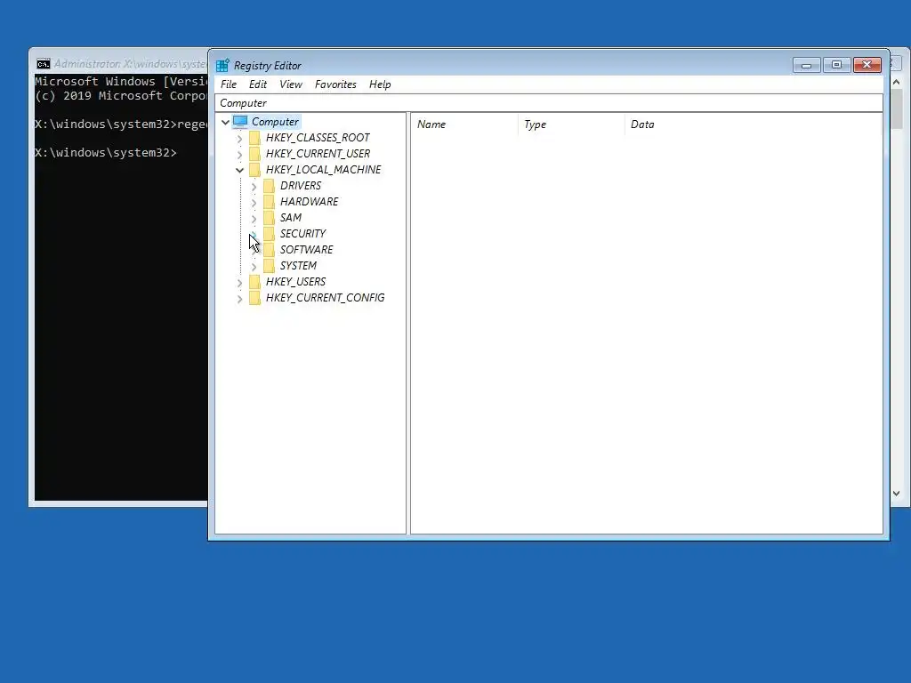The height and width of the screenshot is (683, 911).
Task: Click the Registry Editor title bar icon
Action: 222,65
